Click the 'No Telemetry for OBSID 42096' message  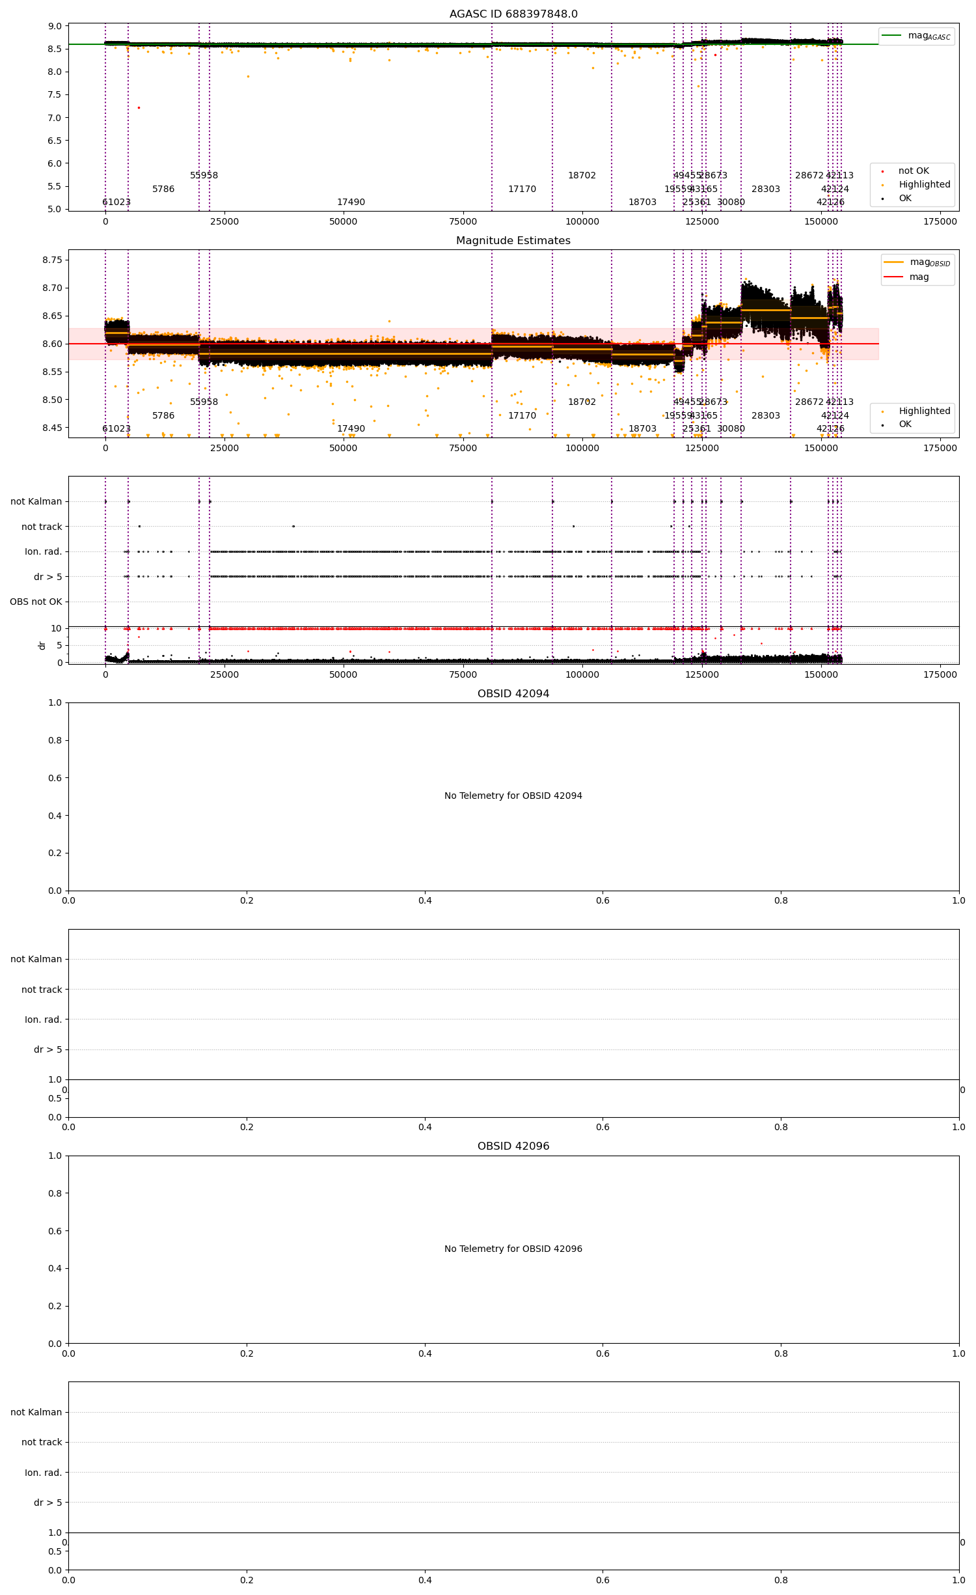(x=513, y=1249)
